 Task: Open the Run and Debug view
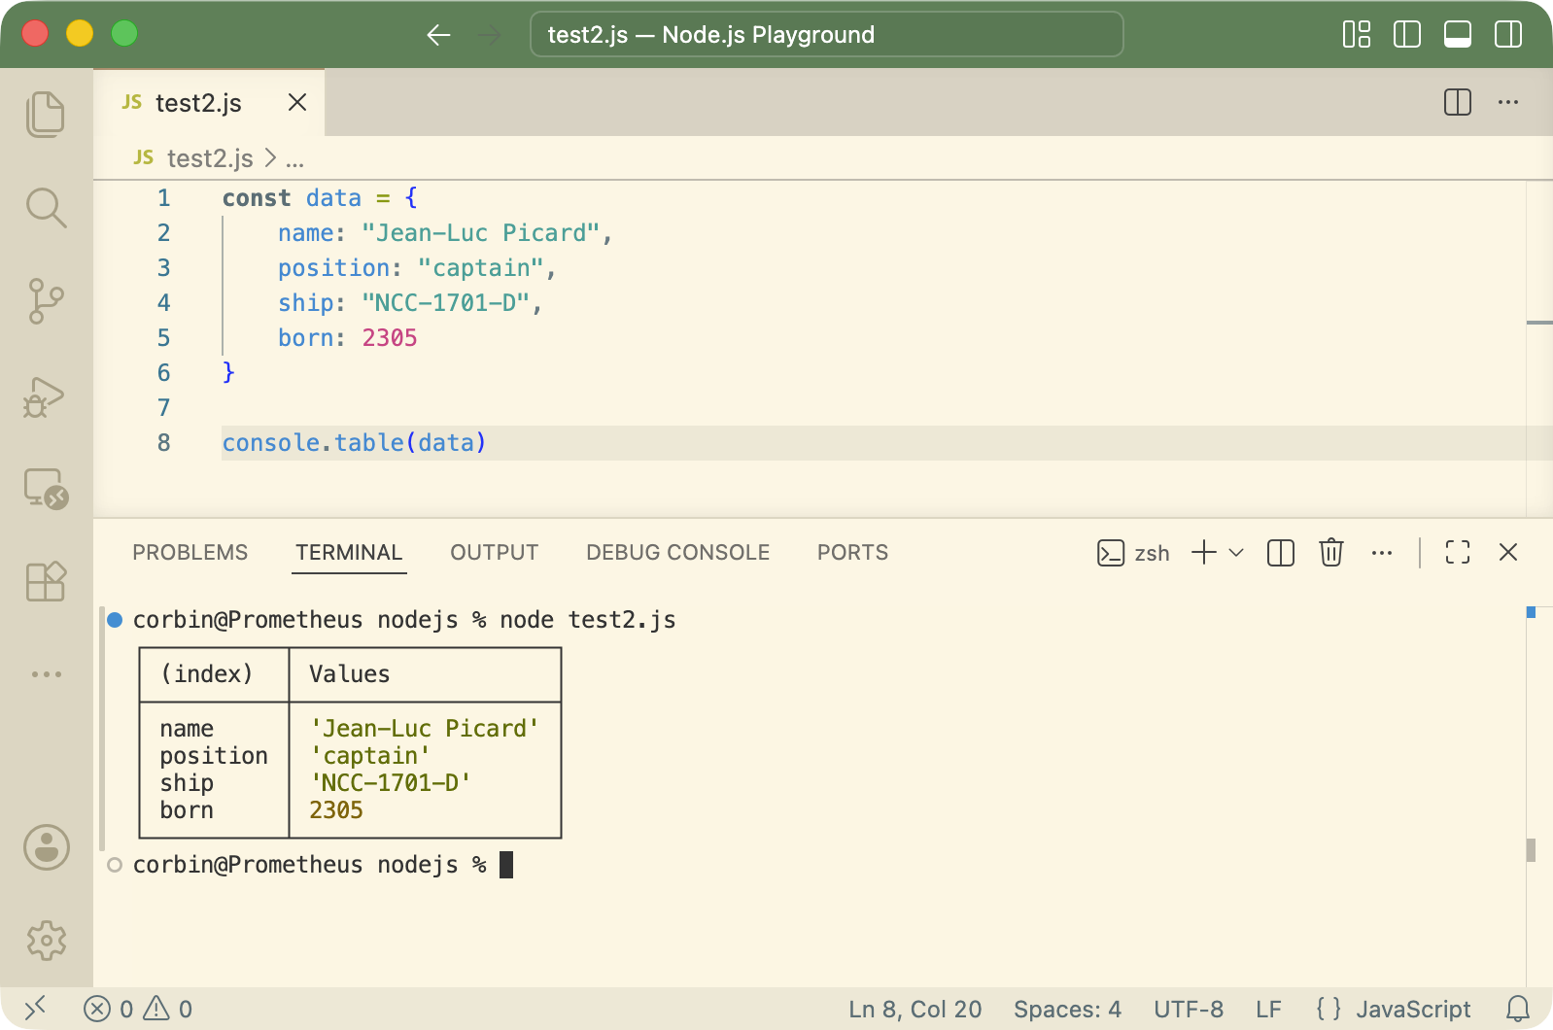pos(46,396)
